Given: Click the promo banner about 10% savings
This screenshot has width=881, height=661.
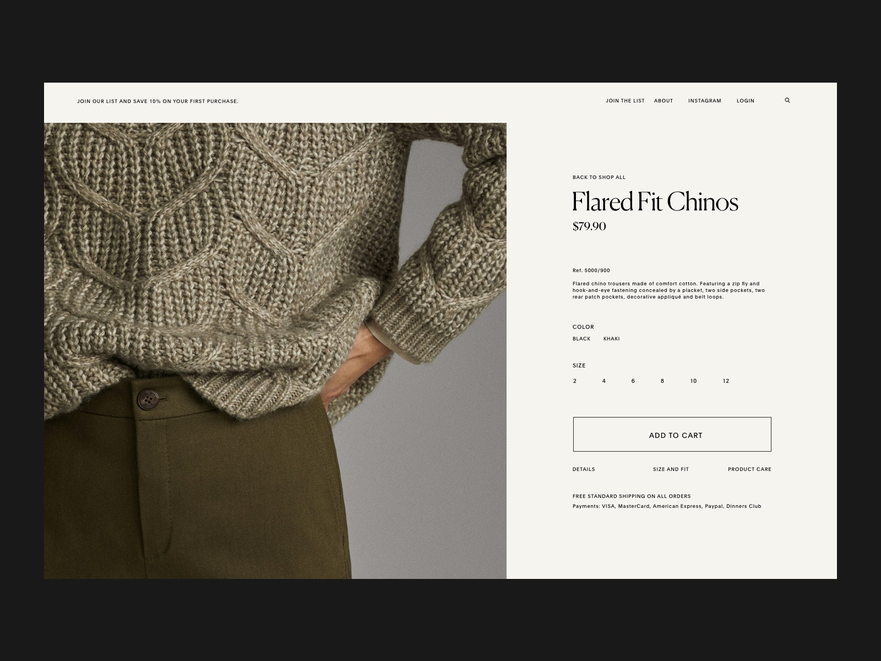Looking at the screenshot, I should pos(158,101).
